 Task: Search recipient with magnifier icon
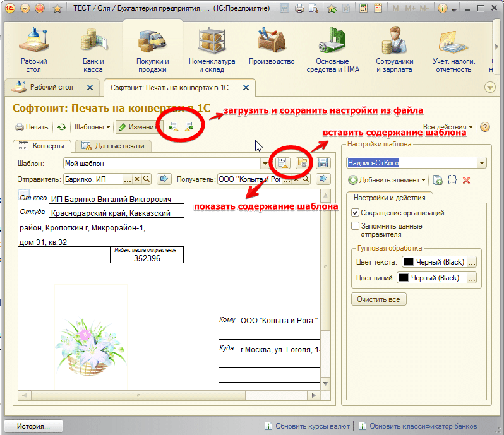click(x=306, y=179)
